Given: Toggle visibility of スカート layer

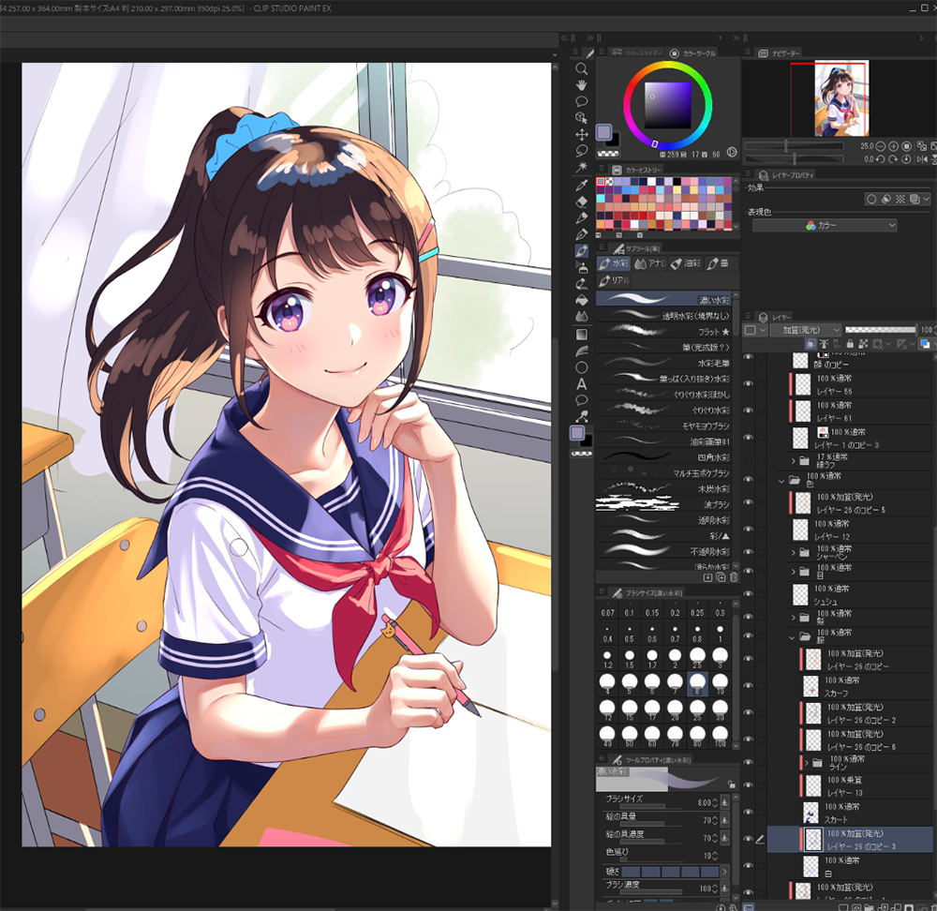Looking at the screenshot, I should point(748,813).
